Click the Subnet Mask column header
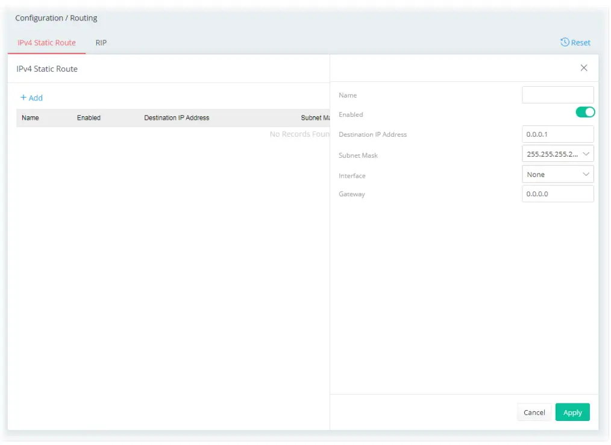 pos(315,117)
